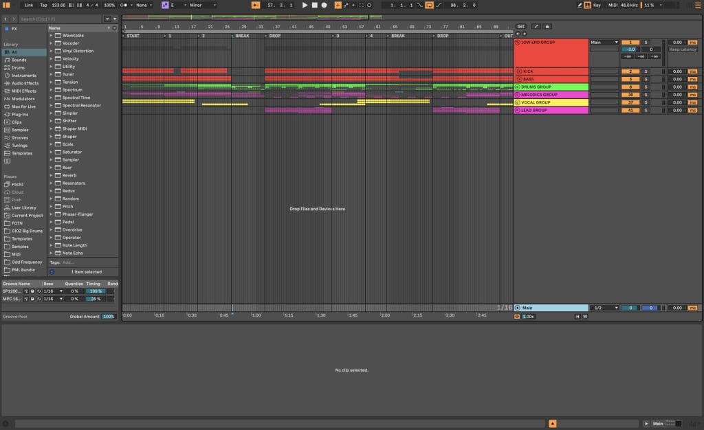Click the Stop button in the transport

click(x=315, y=5)
